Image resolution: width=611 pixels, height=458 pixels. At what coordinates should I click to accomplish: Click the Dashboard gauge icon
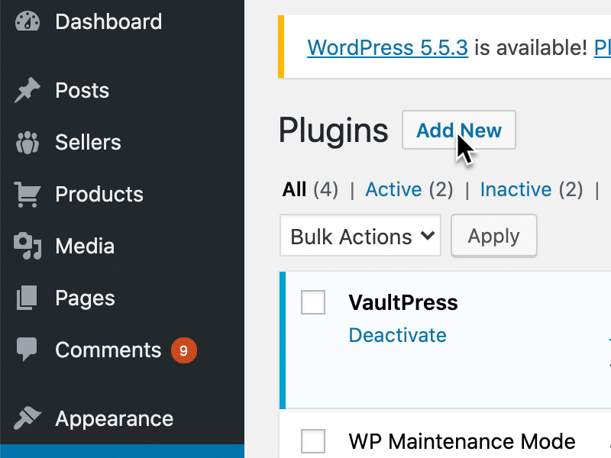click(x=27, y=21)
